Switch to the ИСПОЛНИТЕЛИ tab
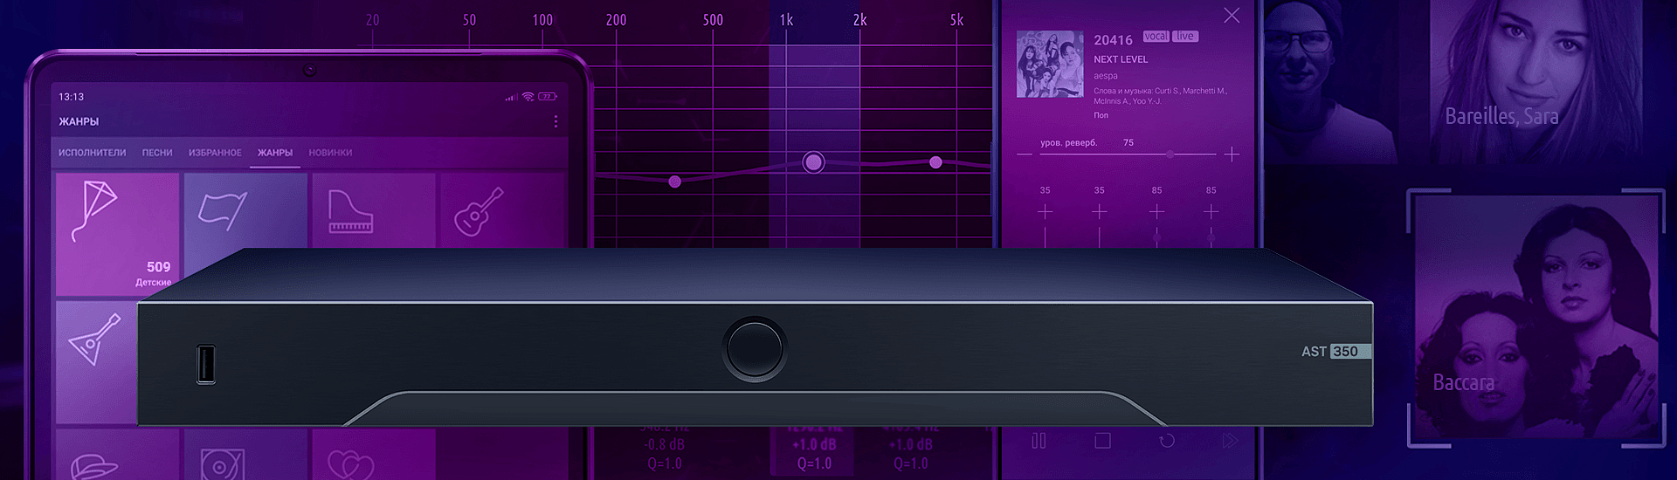Screen dimensions: 1677x480 click(92, 153)
